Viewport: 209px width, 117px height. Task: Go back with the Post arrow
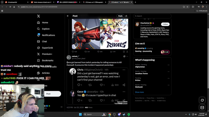click(68, 16)
